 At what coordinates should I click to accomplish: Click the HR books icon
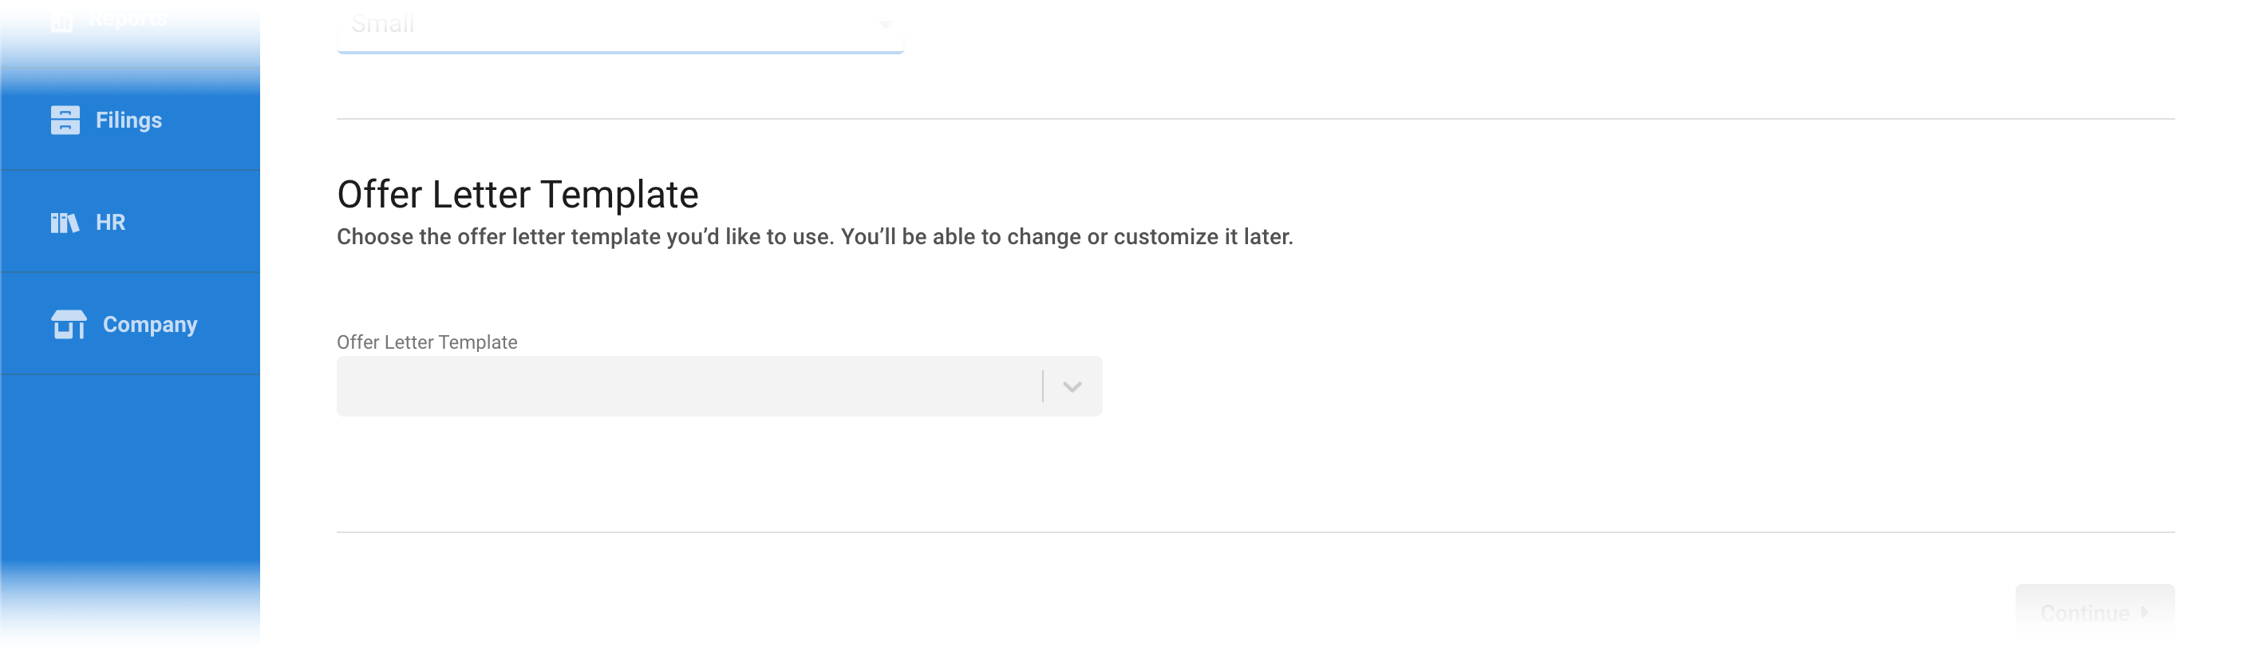[x=65, y=223]
